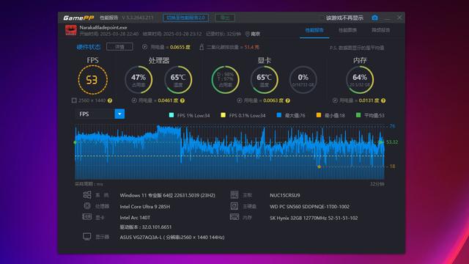Click the driver version 32.0.101.6651 text

coord(146,227)
